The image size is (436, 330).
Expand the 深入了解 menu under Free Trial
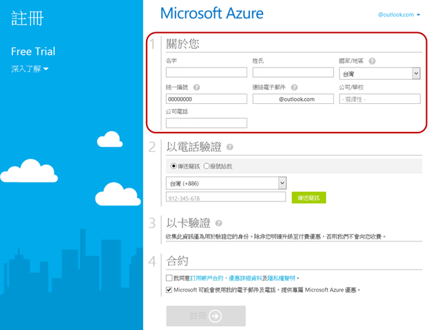click(30, 69)
